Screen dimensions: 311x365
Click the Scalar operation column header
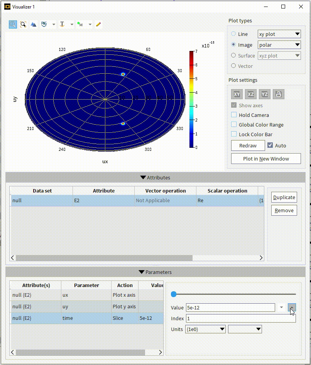pyautogui.click(x=227, y=191)
